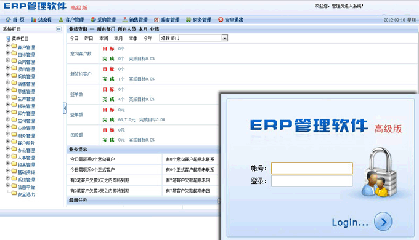Click the folder icon next to 办公管理
Screen dimensions: 419x240
point(14,149)
